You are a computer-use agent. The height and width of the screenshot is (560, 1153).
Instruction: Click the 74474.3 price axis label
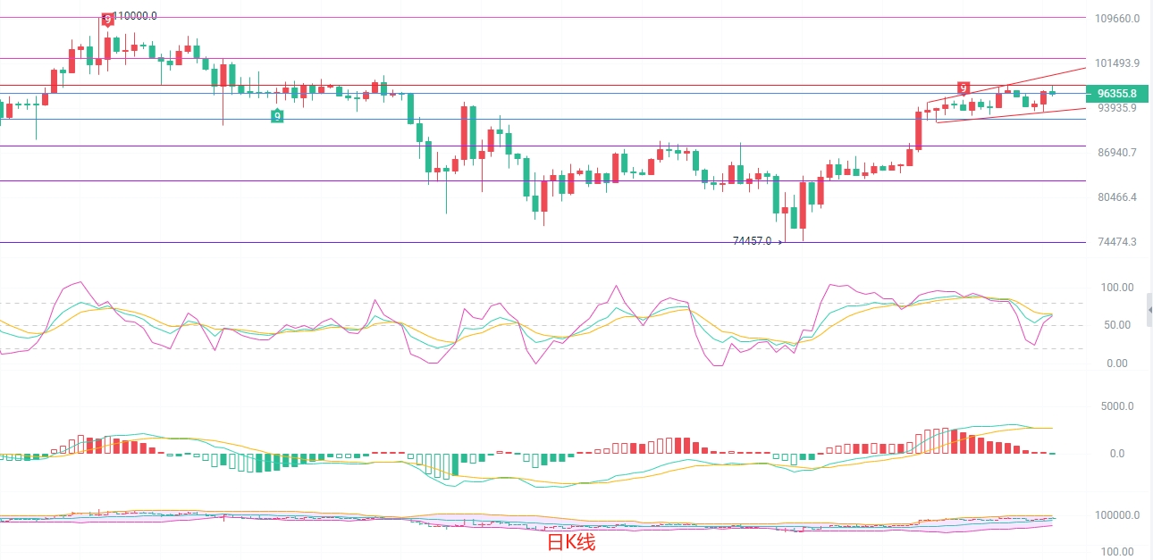pos(1117,242)
